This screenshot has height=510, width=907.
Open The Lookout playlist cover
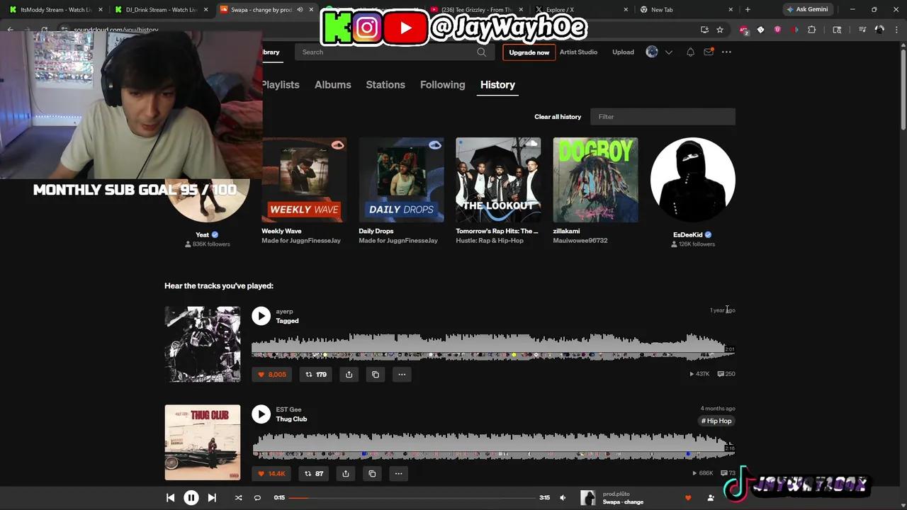(x=498, y=180)
